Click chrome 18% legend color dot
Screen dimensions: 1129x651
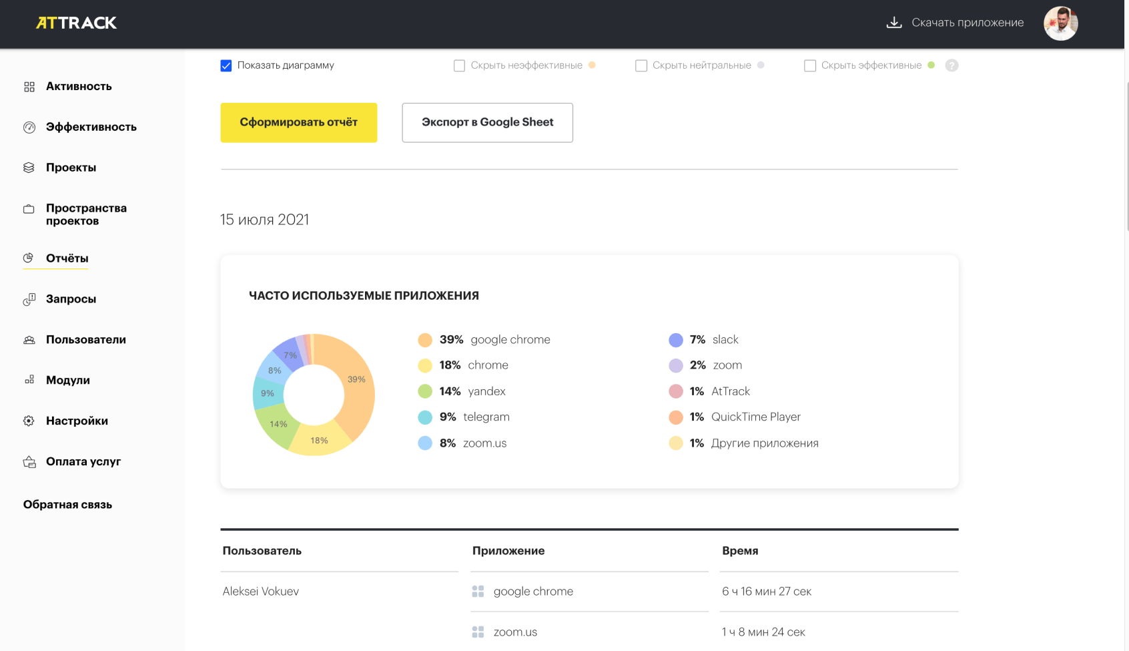pyautogui.click(x=425, y=366)
